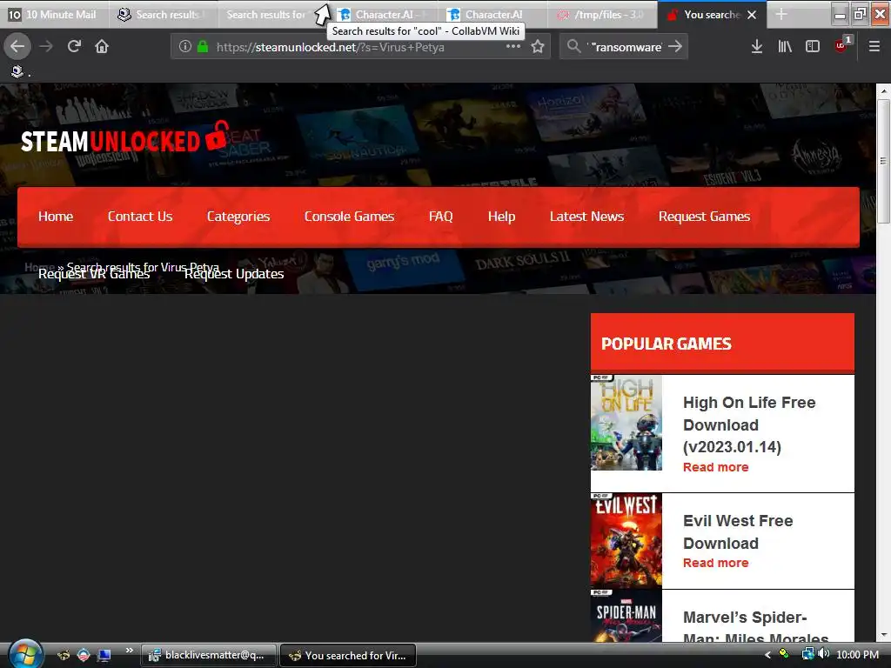Open the downloads panel
891x668 pixels.
[x=756, y=47]
